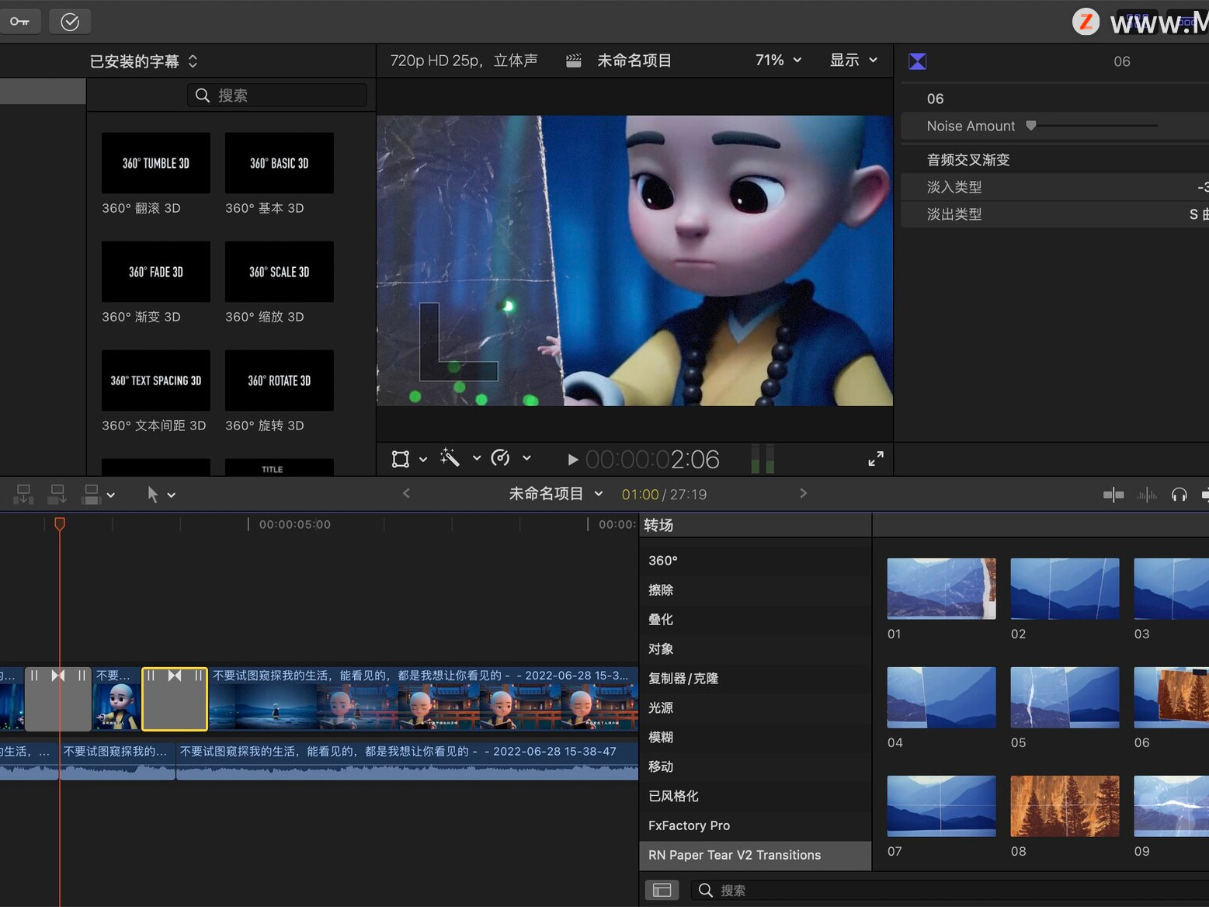Select the 360° TUMBLE 3D title preset
Screen dimensions: 1209x907
(155, 163)
